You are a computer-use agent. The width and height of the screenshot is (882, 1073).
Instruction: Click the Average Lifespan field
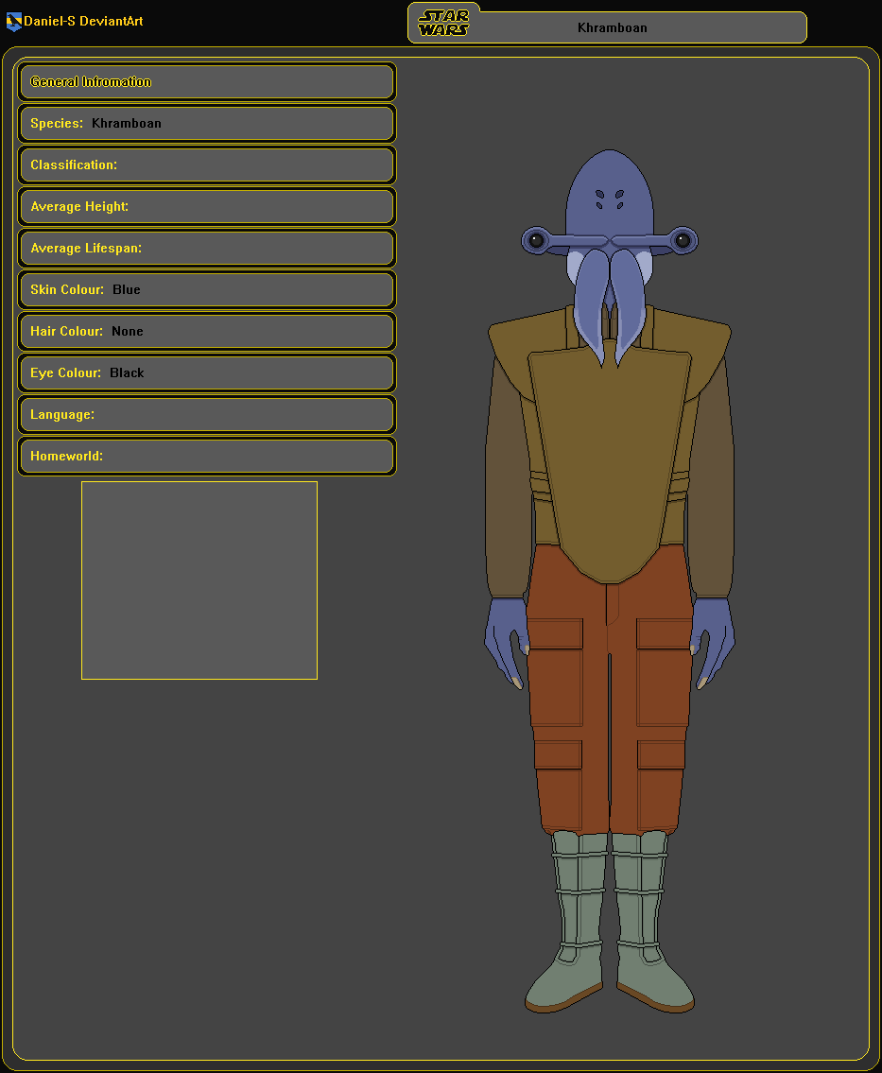207,248
